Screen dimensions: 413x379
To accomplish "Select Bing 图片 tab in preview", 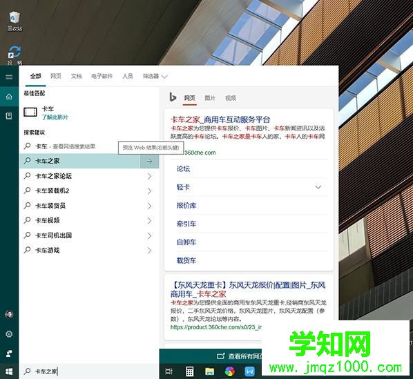I will (x=210, y=98).
